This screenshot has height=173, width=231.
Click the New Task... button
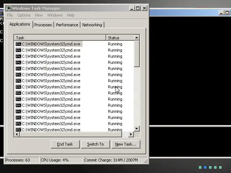coord(126,144)
